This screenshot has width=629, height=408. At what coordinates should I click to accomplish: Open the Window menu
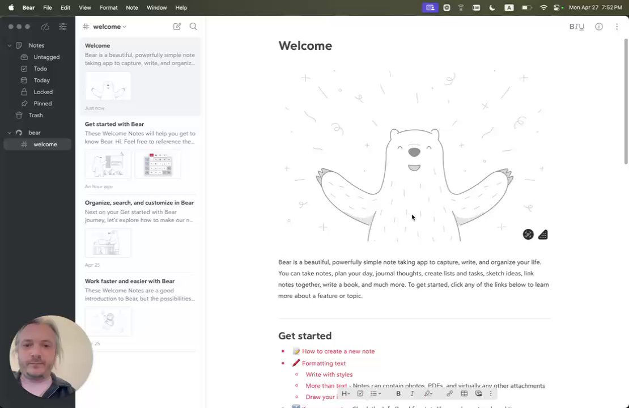coord(156,7)
